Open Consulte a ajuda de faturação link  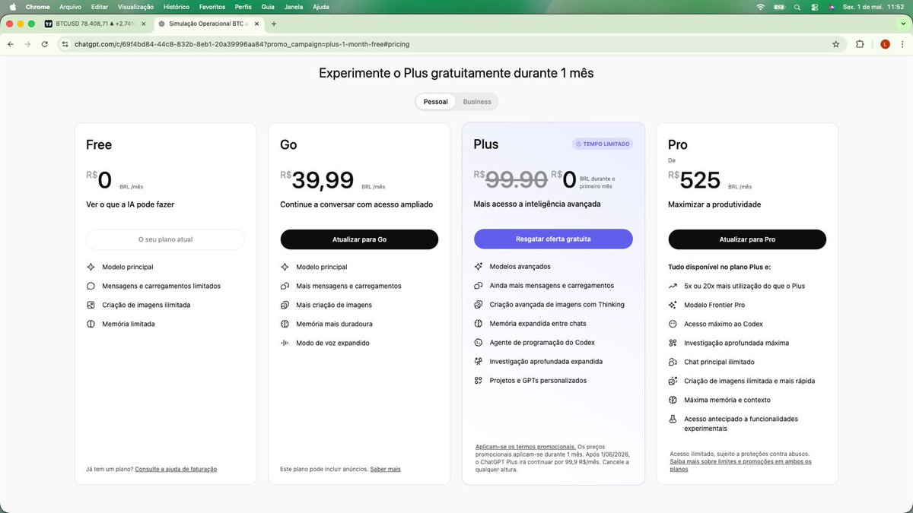(176, 469)
